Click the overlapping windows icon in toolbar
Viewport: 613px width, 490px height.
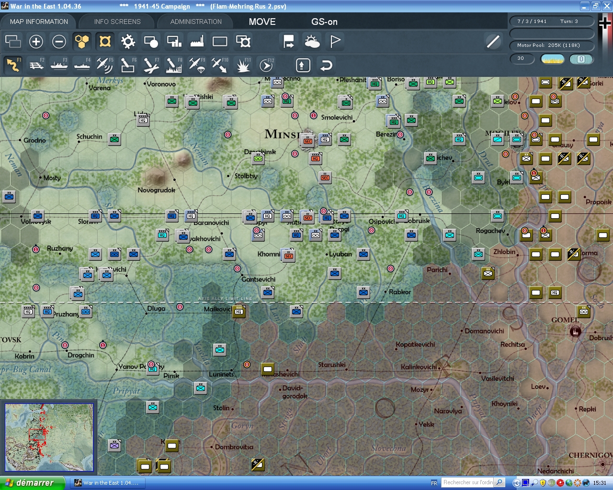13,42
